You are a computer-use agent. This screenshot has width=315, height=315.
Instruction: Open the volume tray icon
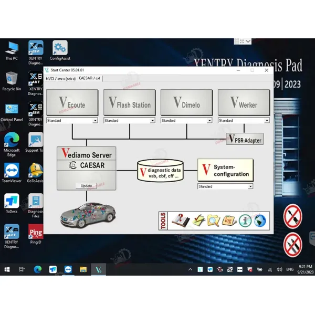pyautogui.click(x=279, y=269)
